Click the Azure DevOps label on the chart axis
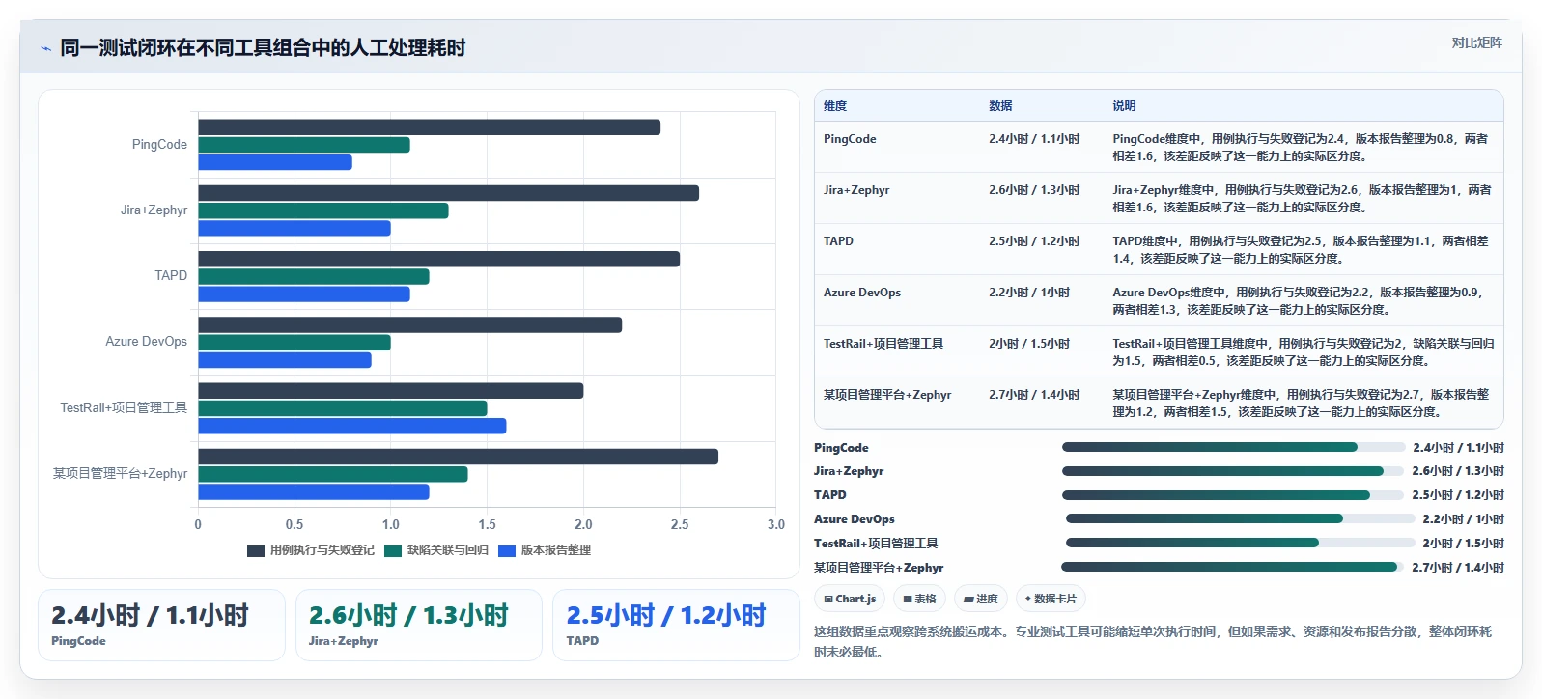This screenshot has height=699, width=1542. click(147, 342)
